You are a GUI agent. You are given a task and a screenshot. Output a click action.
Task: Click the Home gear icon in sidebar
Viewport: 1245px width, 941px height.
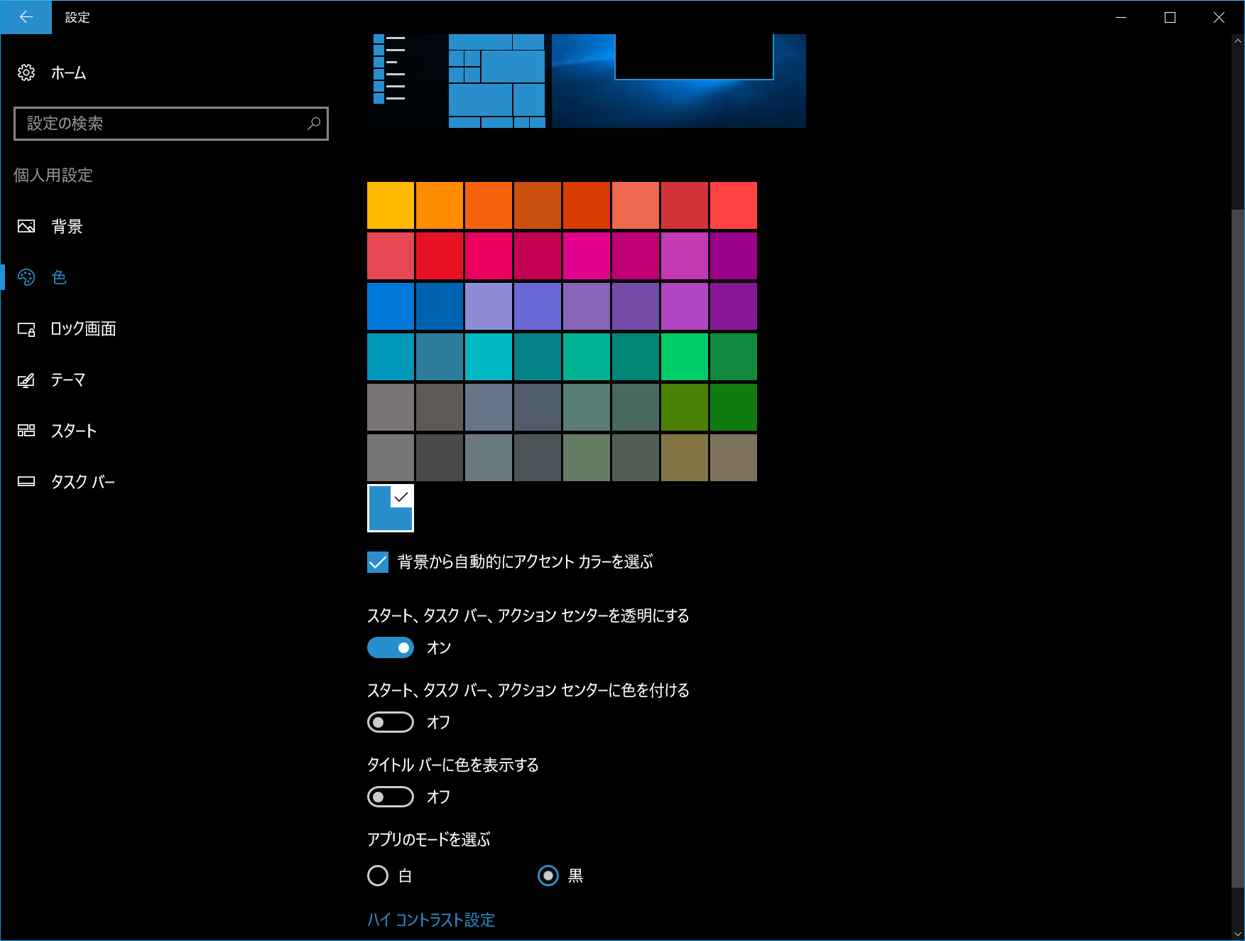(26, 72)
